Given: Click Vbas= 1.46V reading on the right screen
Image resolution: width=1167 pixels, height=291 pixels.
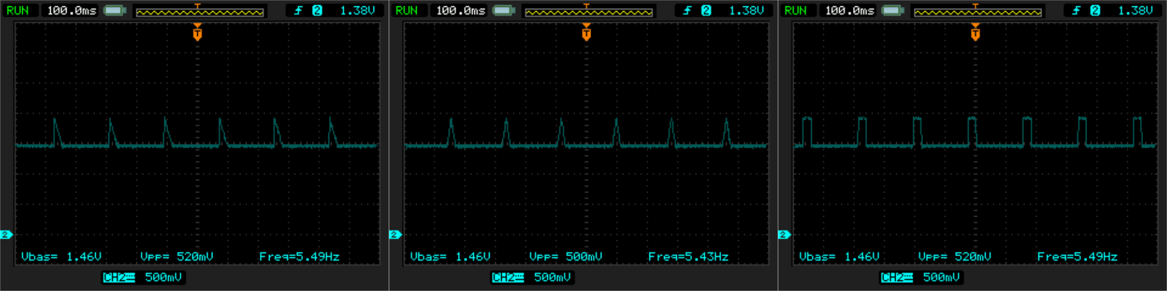Looking at the screenshot, I should click(840, 257).
